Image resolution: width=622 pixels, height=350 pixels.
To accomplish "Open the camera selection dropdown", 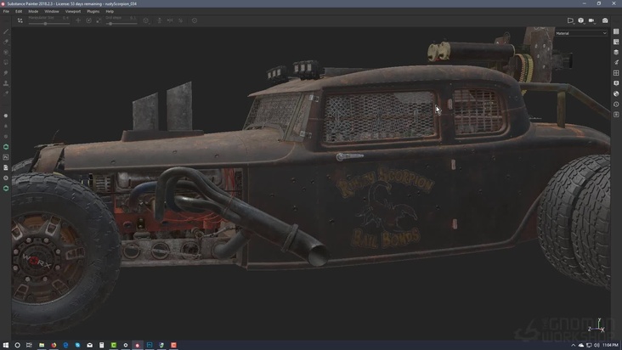I will (592, 20).
